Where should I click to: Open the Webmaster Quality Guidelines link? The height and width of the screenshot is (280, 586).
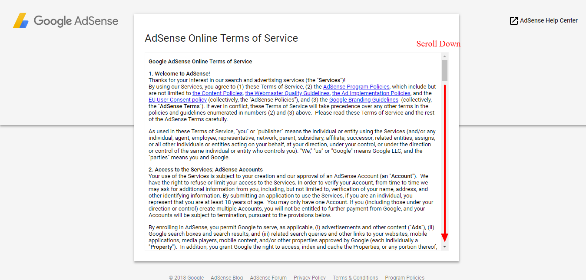point(287,93)
